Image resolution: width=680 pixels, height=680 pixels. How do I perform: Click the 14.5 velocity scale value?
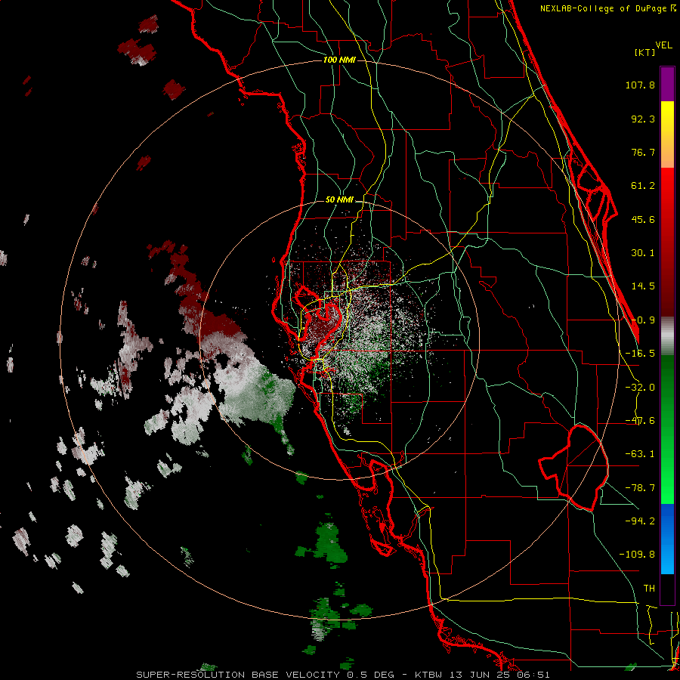(643, 286)
